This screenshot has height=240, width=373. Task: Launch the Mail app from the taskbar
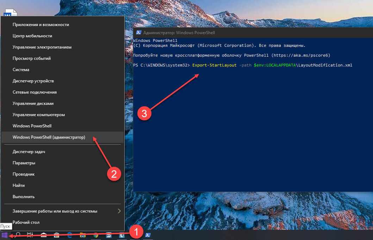[44, 235]
